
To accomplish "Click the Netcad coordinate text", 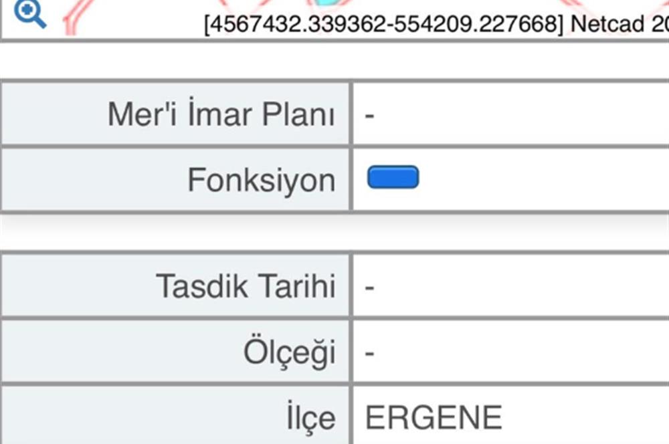I will click(x=428, y=28).
